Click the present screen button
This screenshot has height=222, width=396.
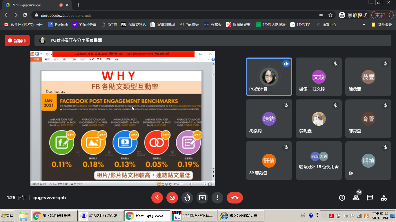click(202, 198)
